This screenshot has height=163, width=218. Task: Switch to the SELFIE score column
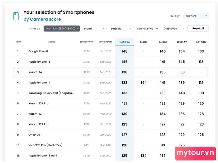tap(144, 42)
